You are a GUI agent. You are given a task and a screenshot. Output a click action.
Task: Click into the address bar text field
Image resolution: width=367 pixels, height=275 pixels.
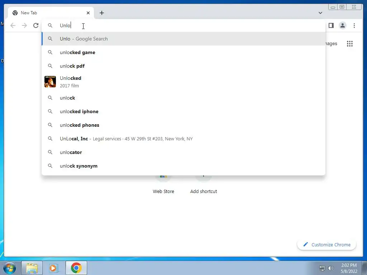[x=183, y=25]
